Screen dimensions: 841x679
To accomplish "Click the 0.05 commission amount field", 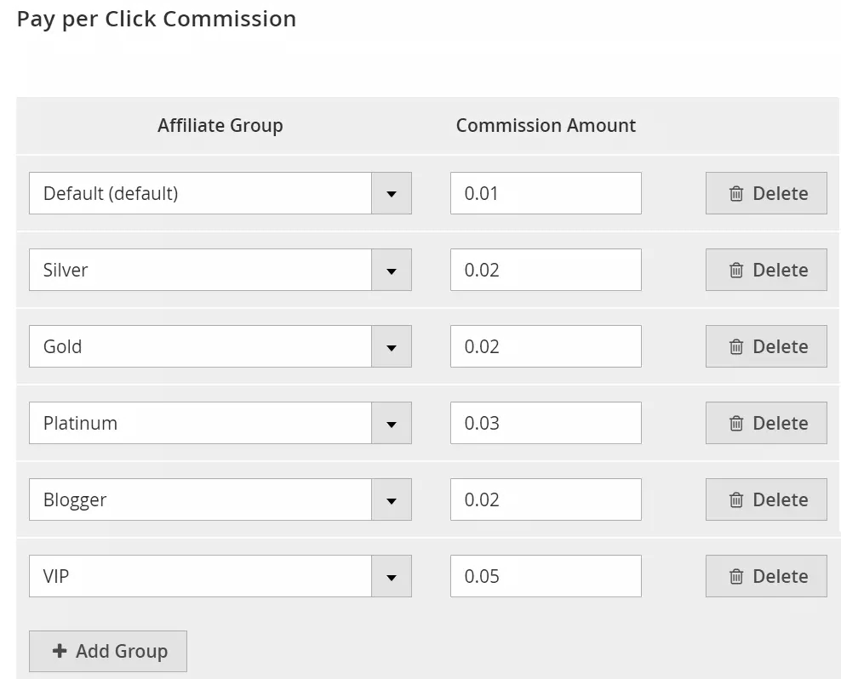I will [545, 576].
